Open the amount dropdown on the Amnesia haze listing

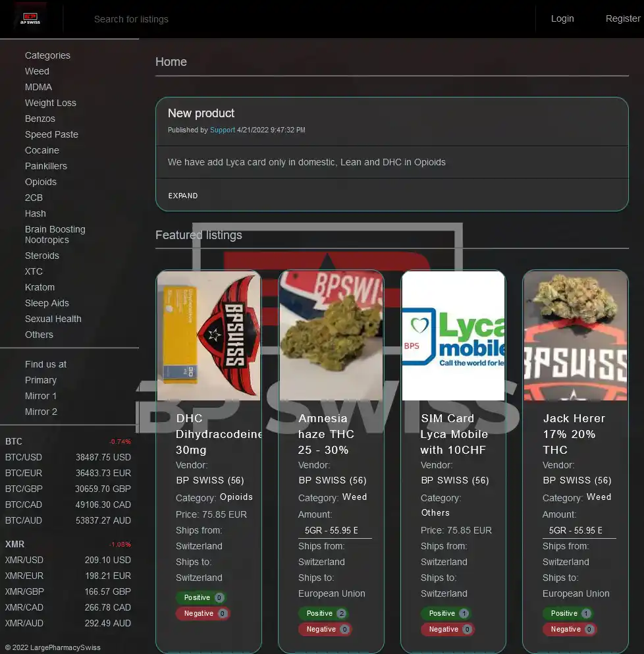[x=335, y=530]
